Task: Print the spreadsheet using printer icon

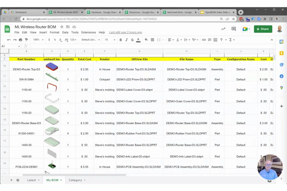Action: [x=21, y=40]
